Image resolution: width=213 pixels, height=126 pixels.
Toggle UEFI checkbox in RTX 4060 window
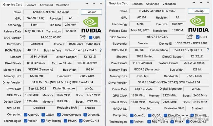[x=197, y=37]
